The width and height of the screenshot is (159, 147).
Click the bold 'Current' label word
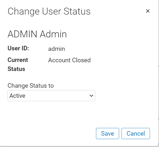(18, 60)
